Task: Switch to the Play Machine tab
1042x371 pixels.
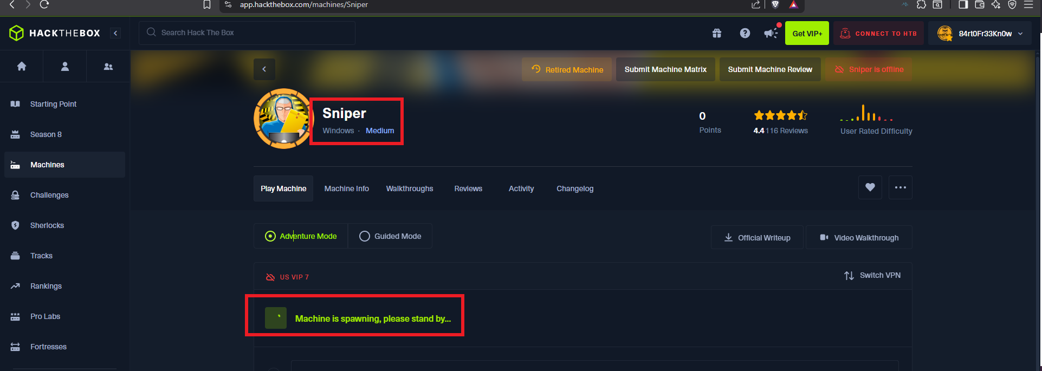Action: (283, 188)
